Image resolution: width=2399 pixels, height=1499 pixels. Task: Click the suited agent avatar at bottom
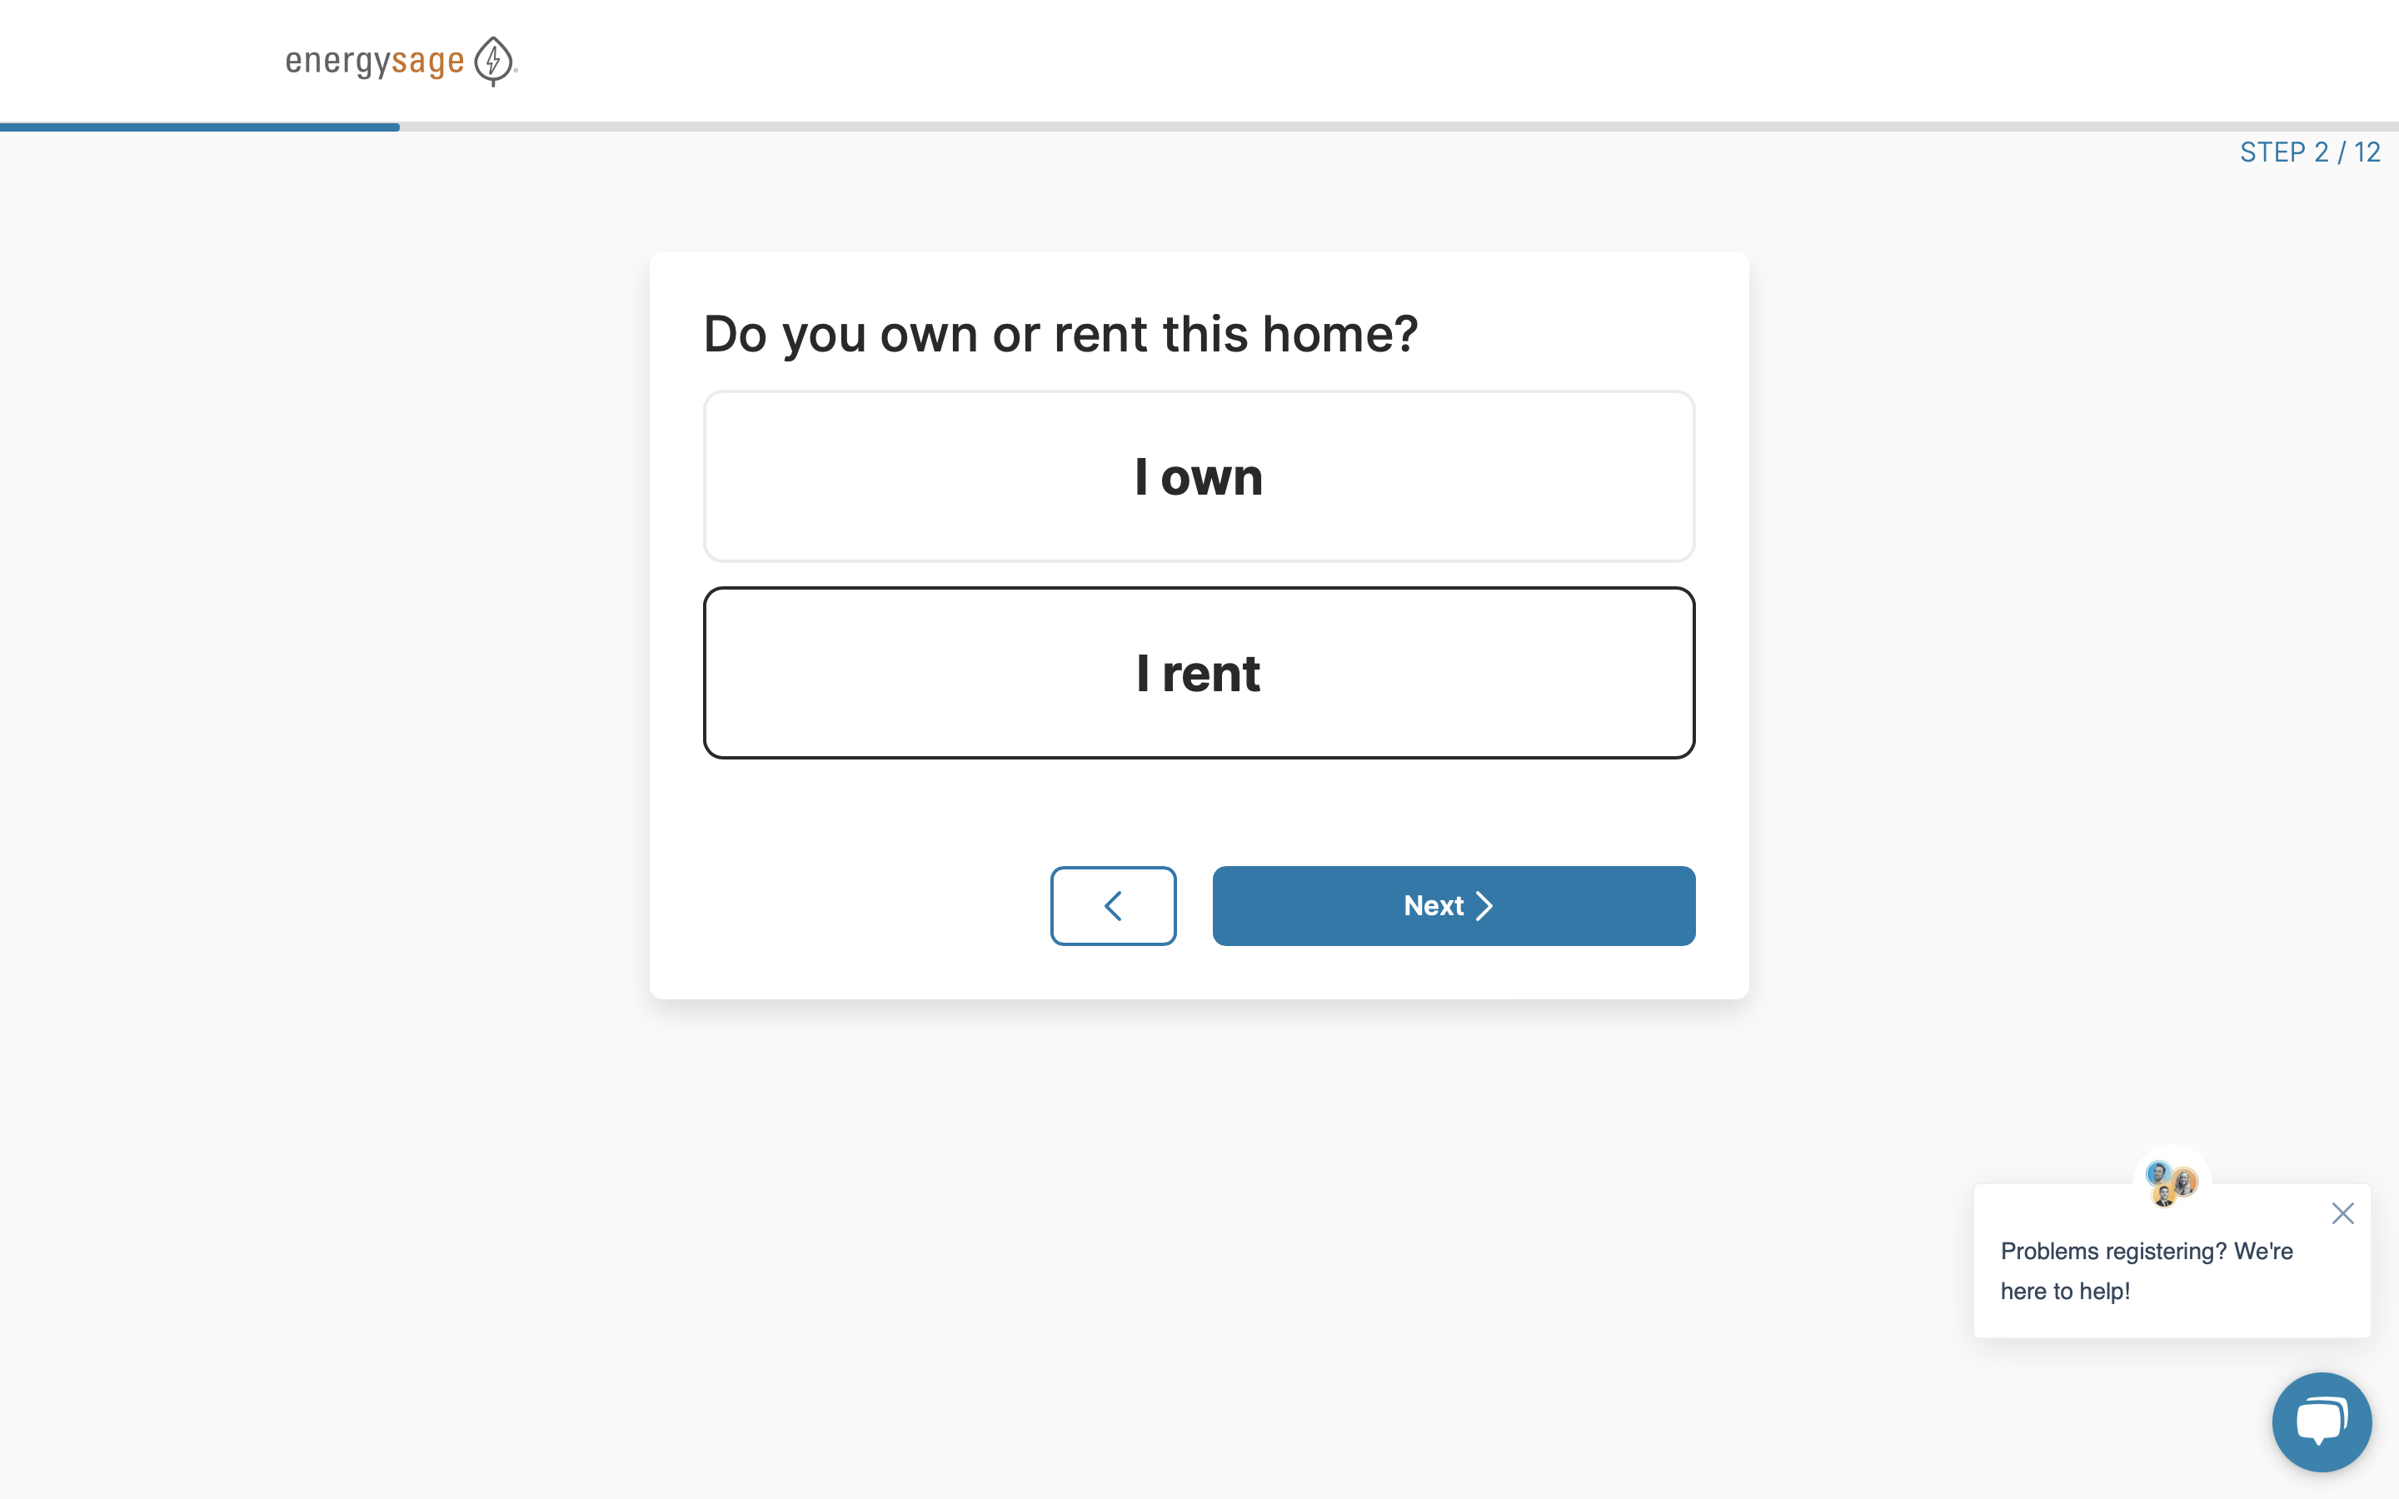[2165, 1198]
